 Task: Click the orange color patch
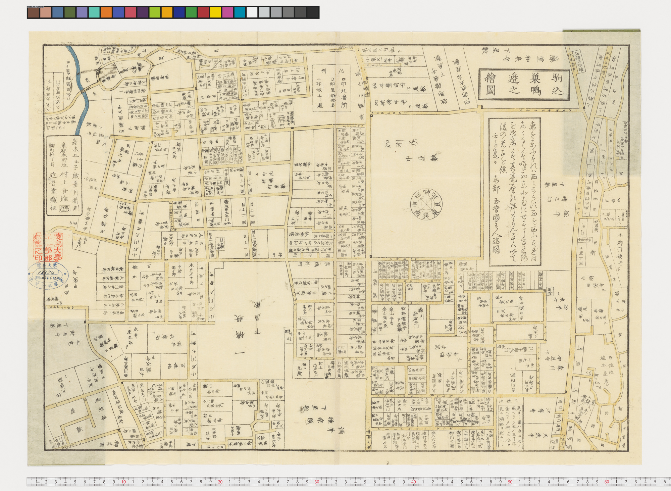click(106, 13)
